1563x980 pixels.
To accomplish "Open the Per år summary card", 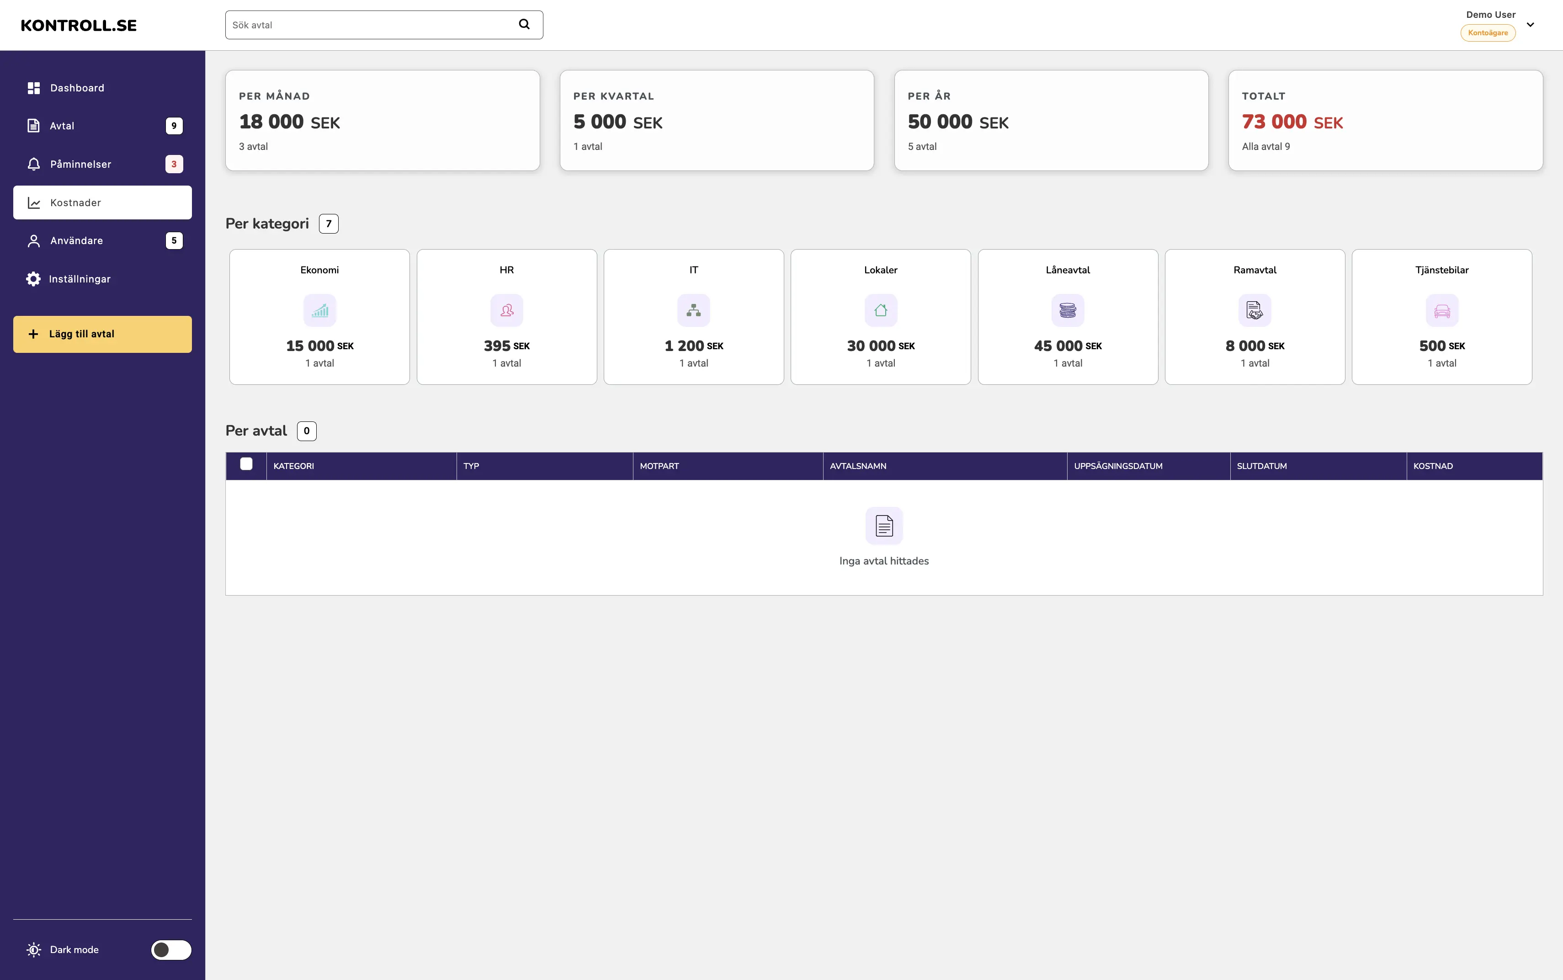I will [1051, 121].
